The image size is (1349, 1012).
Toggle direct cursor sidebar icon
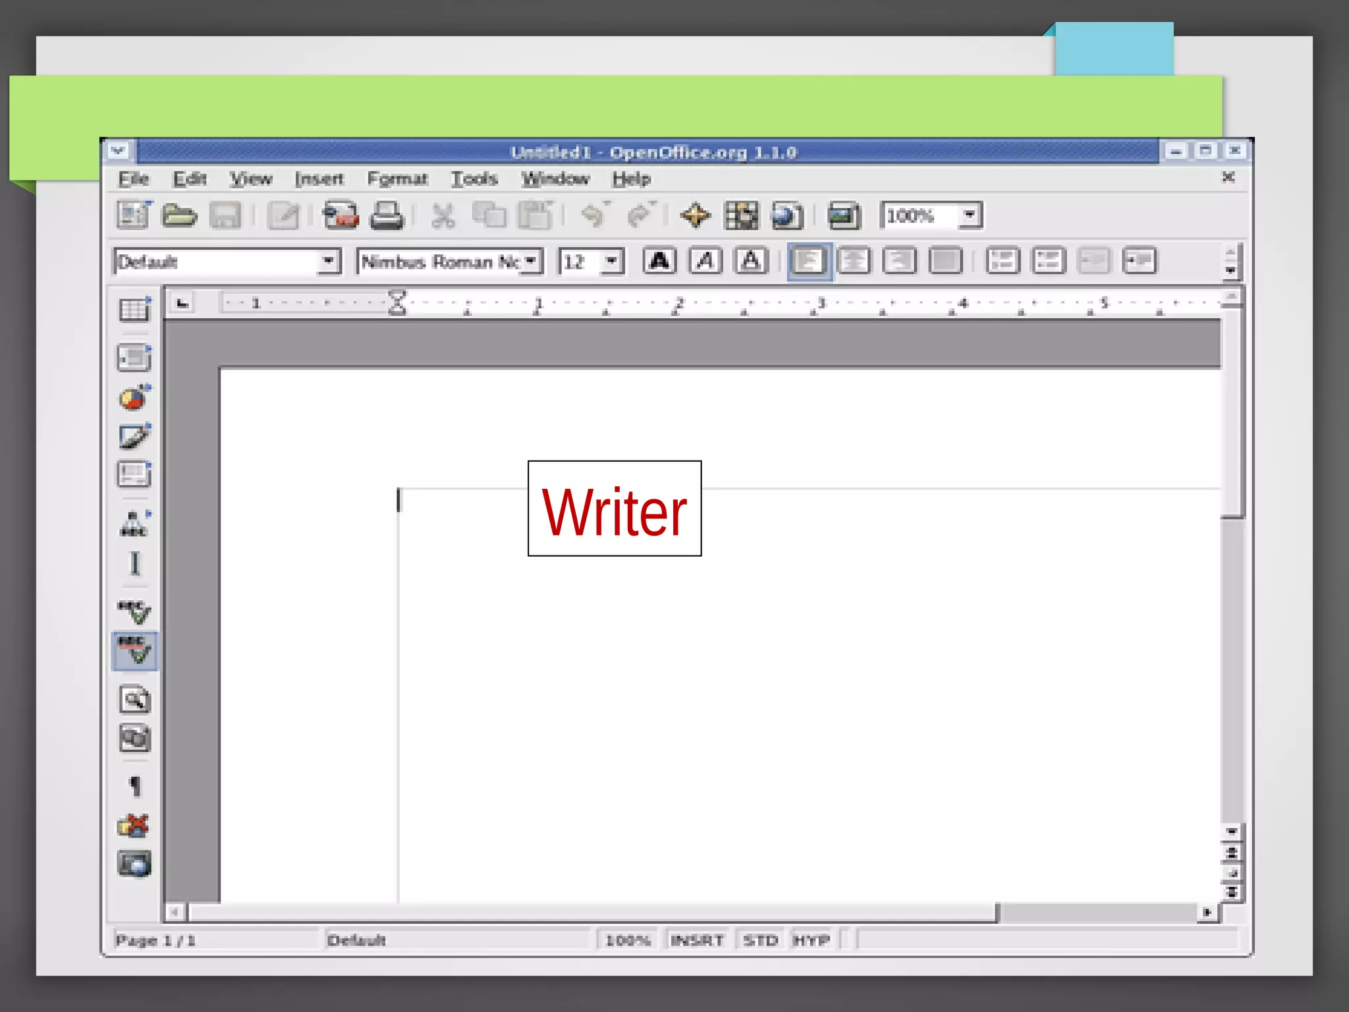coord(135,564)
